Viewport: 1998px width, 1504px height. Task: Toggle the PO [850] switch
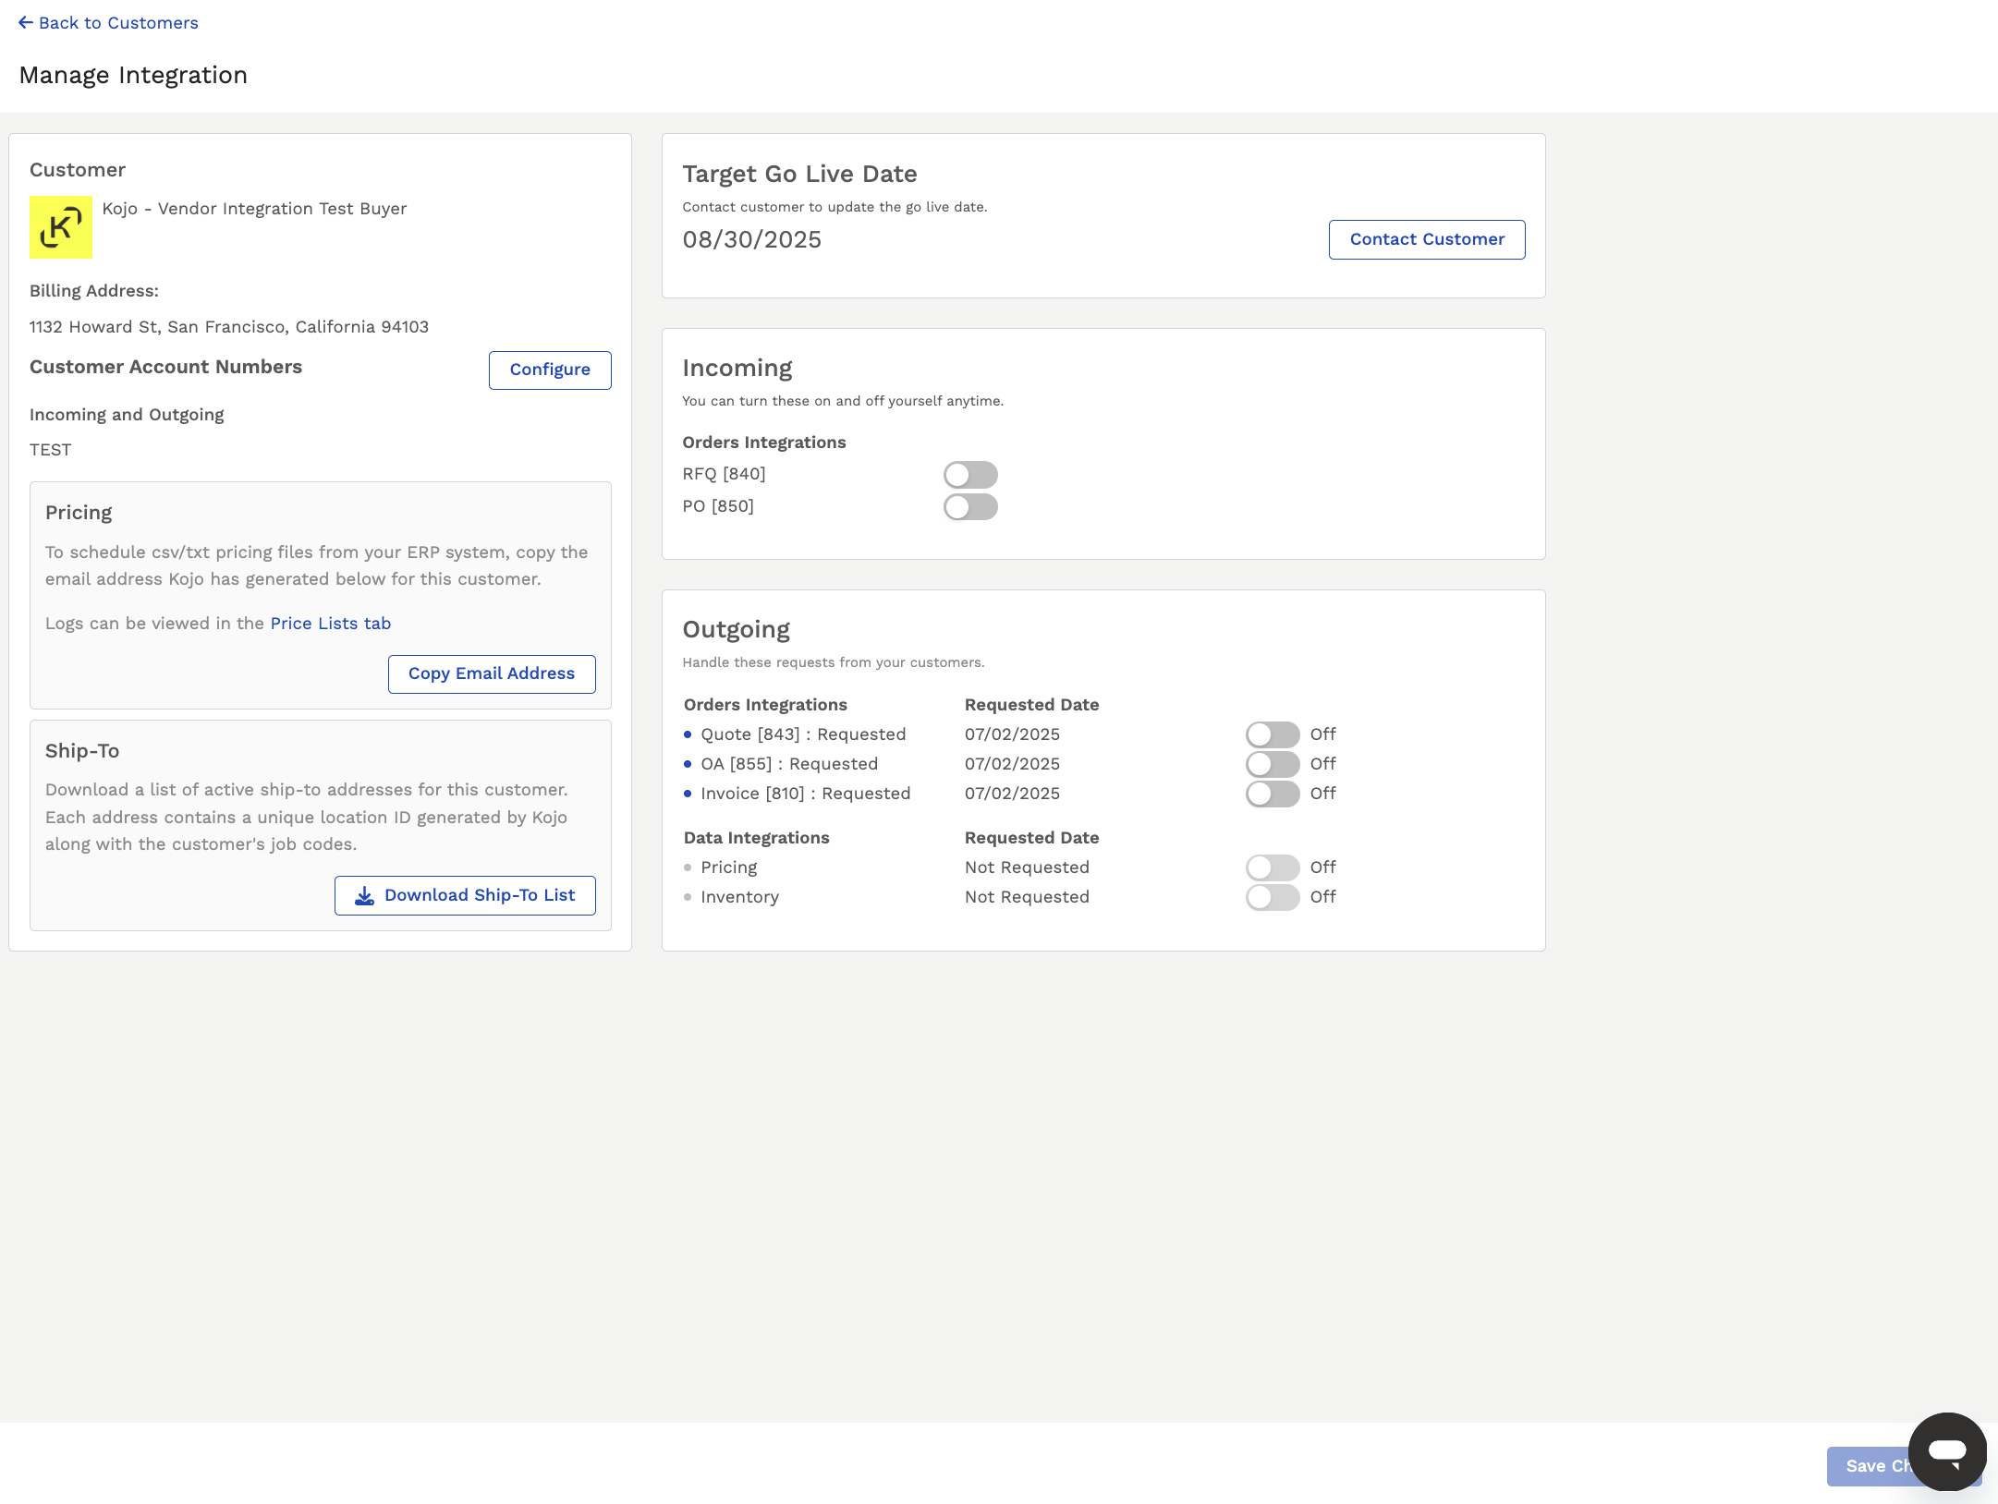point(970,507)
